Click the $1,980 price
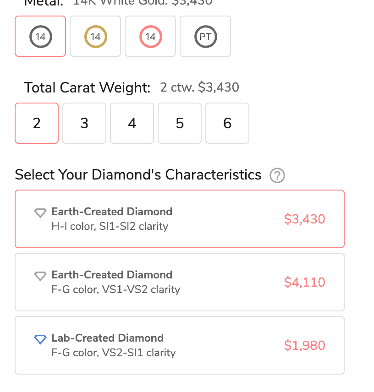 click(304, 345)
